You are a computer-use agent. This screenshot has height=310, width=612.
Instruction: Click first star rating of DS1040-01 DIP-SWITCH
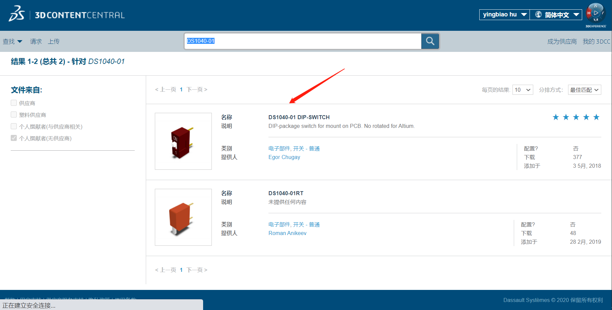click(x=556, y=117)
